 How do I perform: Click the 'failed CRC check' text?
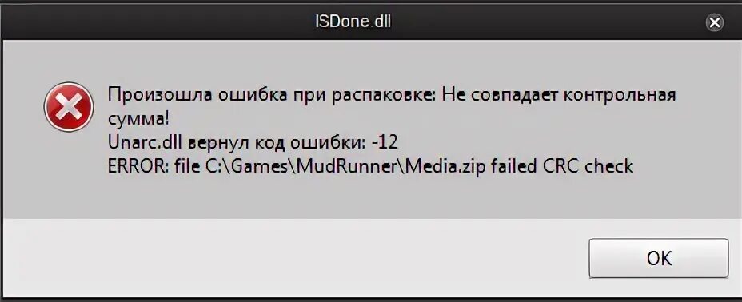[558, 166]
